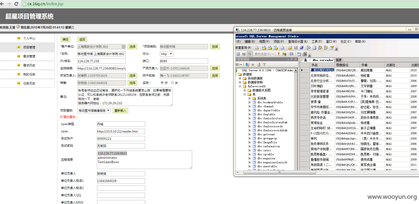The height and width of the screenshot is (204, 419).
Task: Click the SQL Server Mobile query icon
Action: coord(283,47)
